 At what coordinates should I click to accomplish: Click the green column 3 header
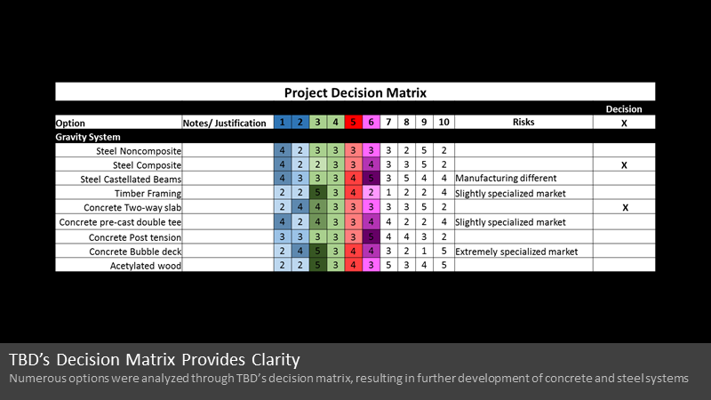317,122
